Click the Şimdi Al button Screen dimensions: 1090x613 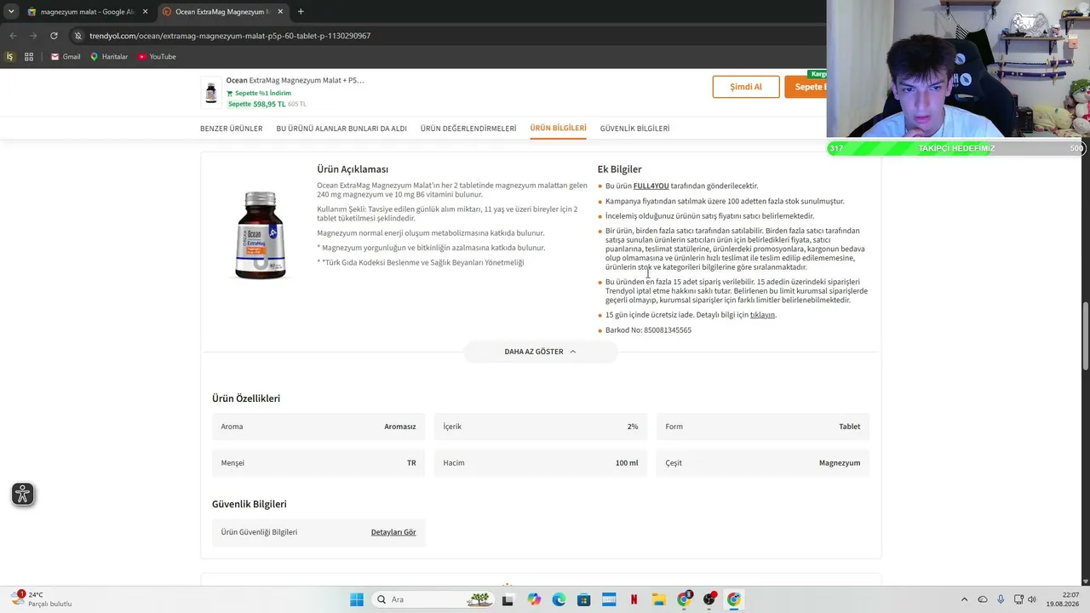746,87
